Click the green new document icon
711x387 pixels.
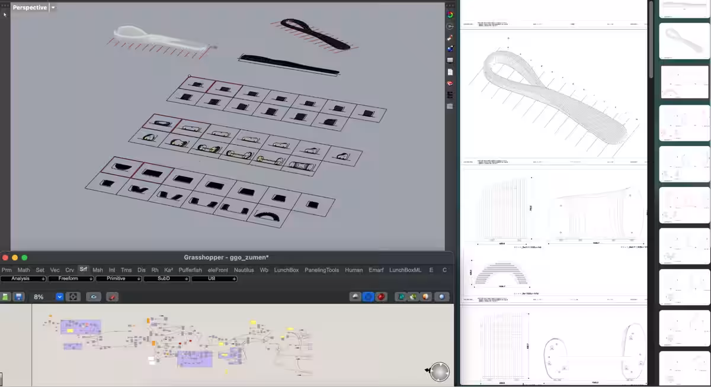tap(5, 296)
